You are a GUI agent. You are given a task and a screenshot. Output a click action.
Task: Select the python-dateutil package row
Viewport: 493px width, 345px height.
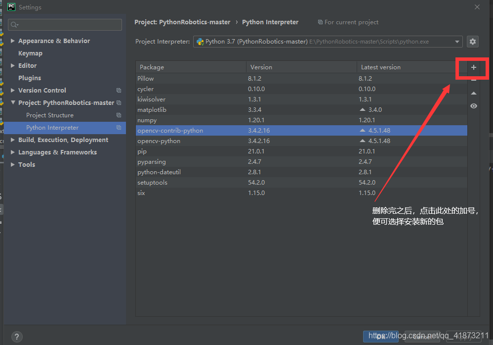click(x=301, y=172)
